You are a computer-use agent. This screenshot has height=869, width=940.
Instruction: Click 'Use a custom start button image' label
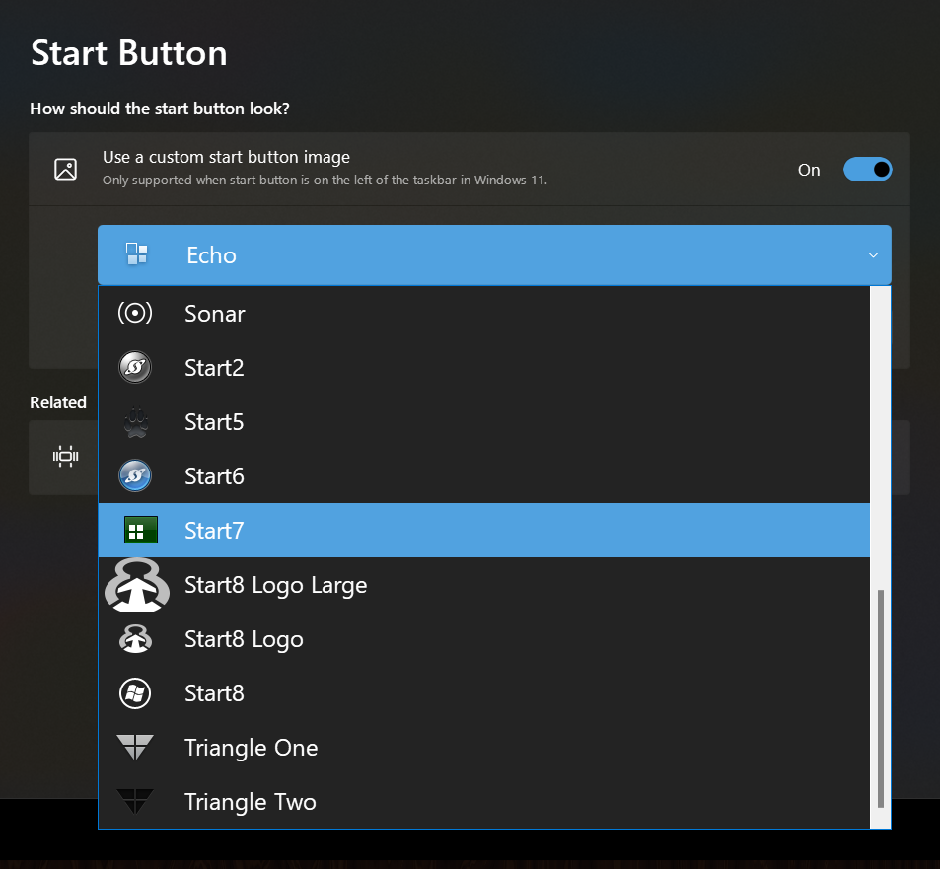point(226,157)
